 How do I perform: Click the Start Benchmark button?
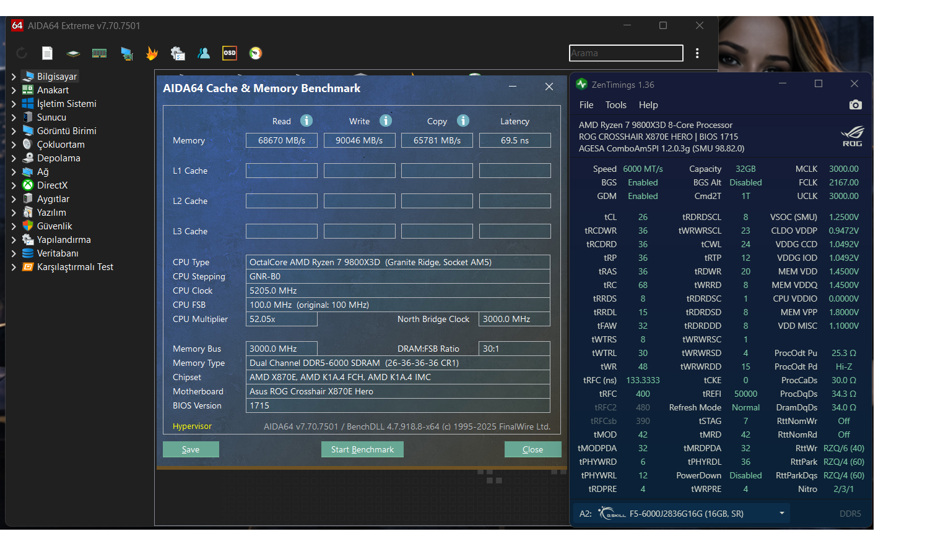pyautogui.click(x=362, y=449)
